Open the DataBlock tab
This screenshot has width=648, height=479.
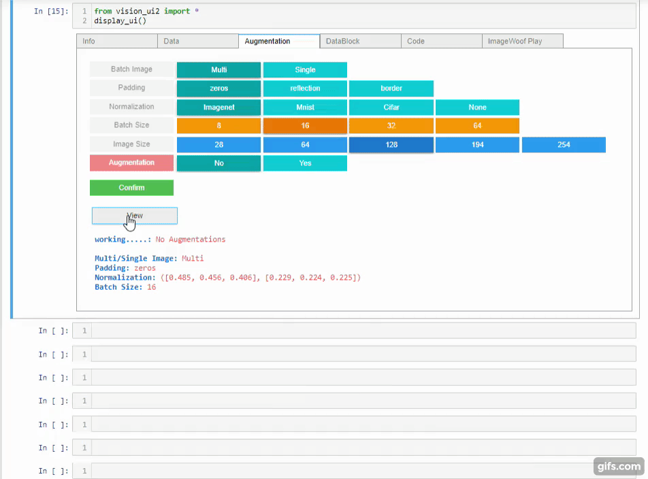click(360, 42)
